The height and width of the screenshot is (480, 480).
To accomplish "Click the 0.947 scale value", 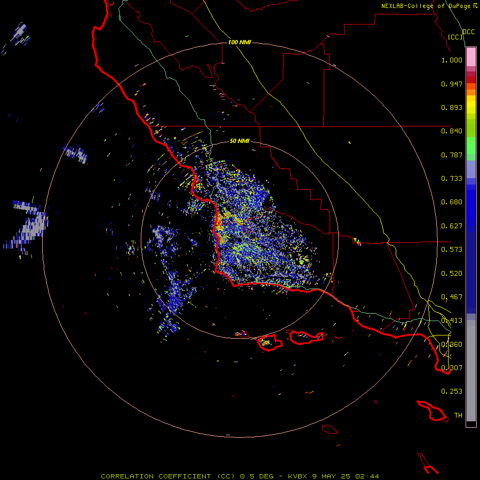I will pyautogui.click(x=452, y=84).
